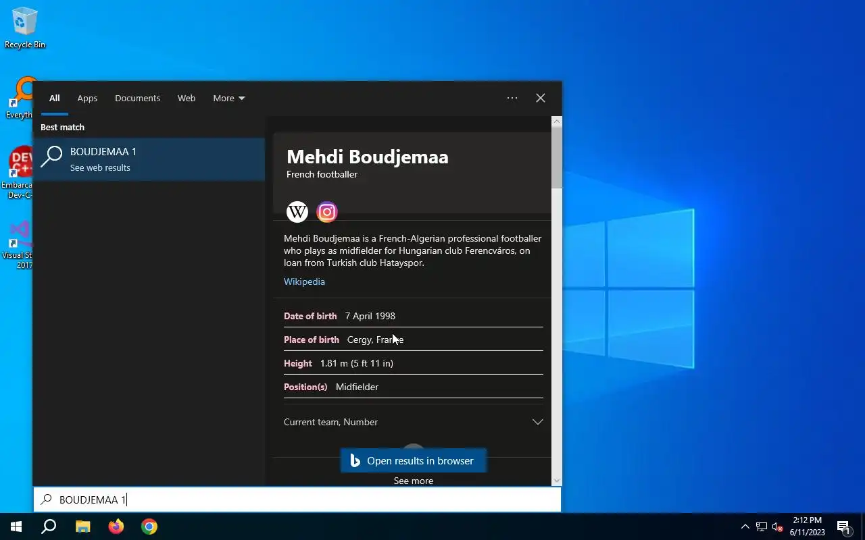Launch Google Chrome from the taskbar
This screenshot has height=540, width=865.
pos(149,526)
